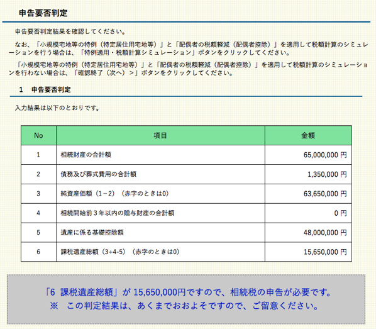Click row number 1 in the No column
376x329 pixels.
[x=38, y=155]
